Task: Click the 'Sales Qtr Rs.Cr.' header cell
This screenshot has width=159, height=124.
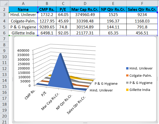Action: coord(142,9)
